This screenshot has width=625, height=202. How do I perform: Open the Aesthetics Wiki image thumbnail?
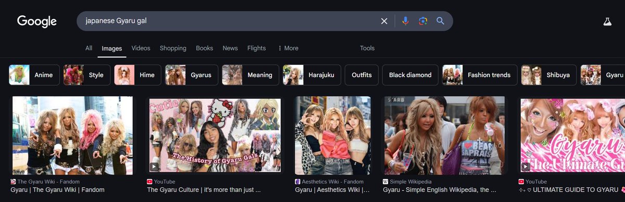coord(333,136)
